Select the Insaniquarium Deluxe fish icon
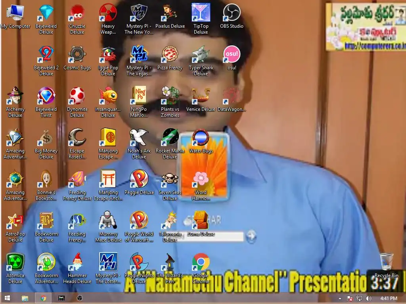 [x=108, y=96]
